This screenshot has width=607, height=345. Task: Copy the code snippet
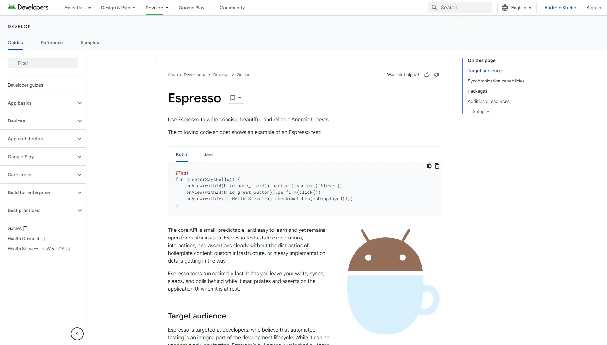pyautogui.click(x=437, y=166)
